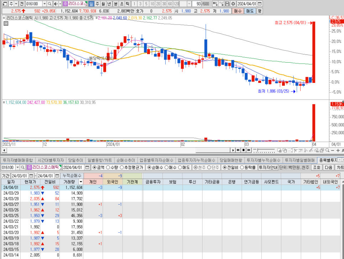Click the grid window icon in the chart's bottom toolbar
The width and height of the screenshot is (344, 259).
point(279,150)
